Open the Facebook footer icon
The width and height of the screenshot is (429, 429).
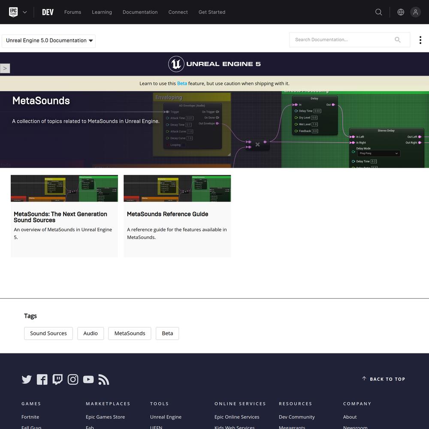point(42,380)
